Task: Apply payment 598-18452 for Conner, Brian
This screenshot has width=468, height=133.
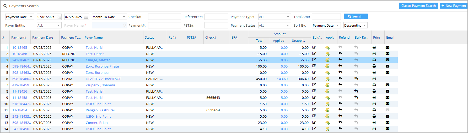Action: pyautogui.click(x=327, y=123)
